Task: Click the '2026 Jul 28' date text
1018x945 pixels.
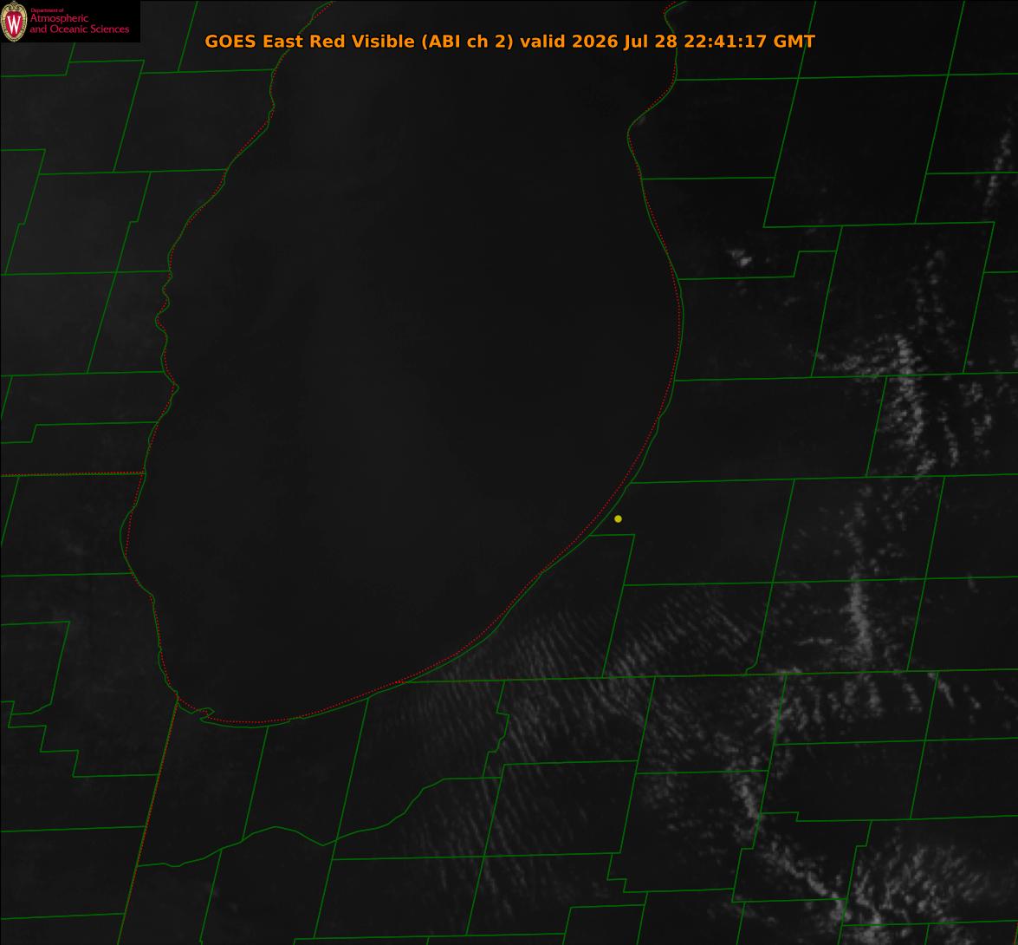Action: coord(626,42)
